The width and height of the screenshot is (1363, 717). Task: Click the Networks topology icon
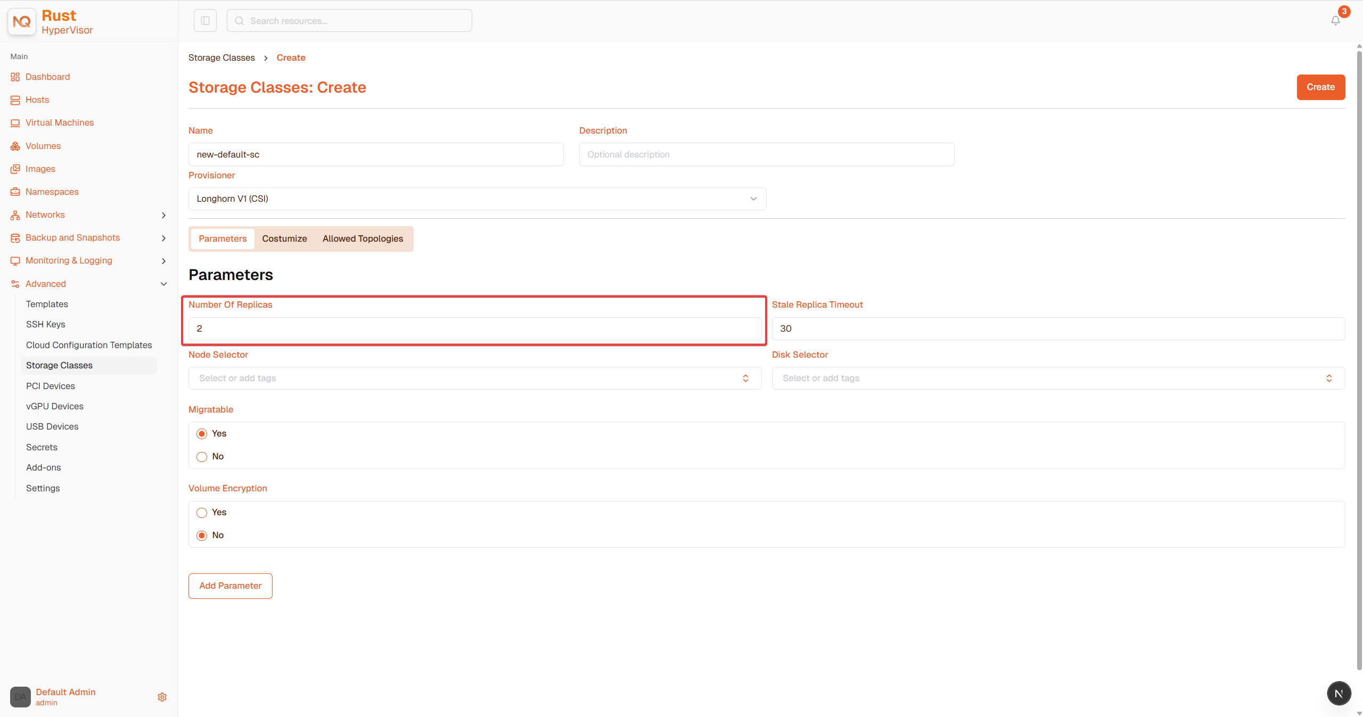(x=15, y=215)
